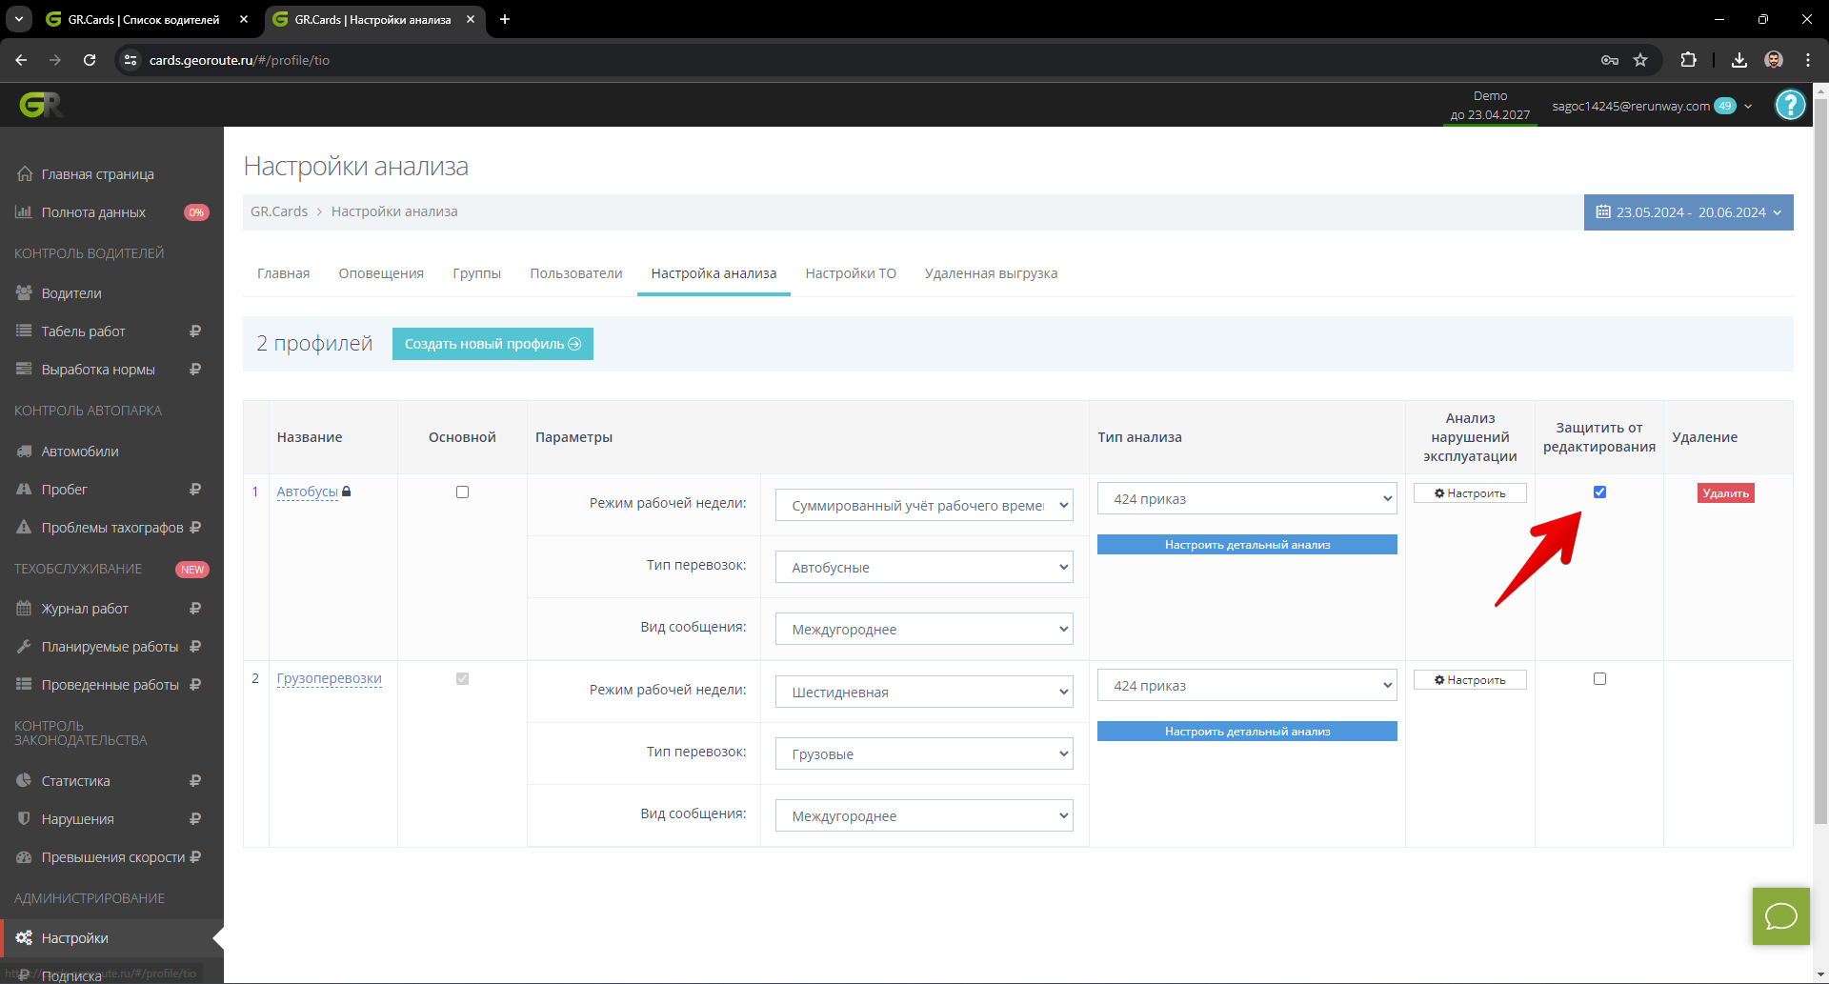Open tab search chevron in Chrome
The image size is (1829, 984).
point(19,19)
